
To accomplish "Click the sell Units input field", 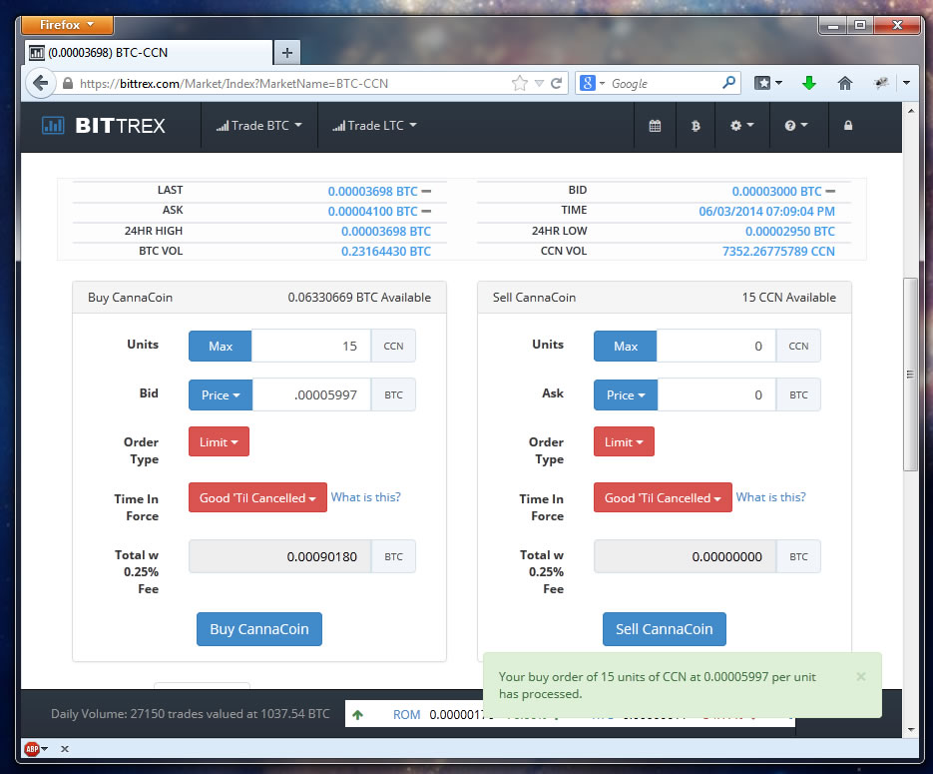I will (x=716, y=346).
